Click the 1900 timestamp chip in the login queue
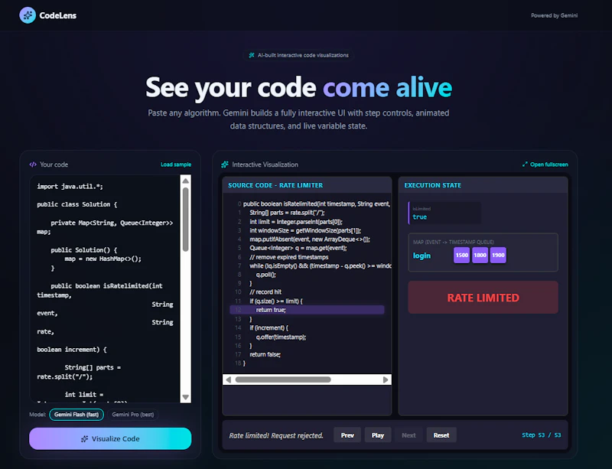The image size is (612, 469). pos(499,255)
